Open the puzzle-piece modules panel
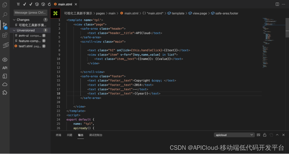The height and width of the screenshot is (154, 289). [5, 92]
